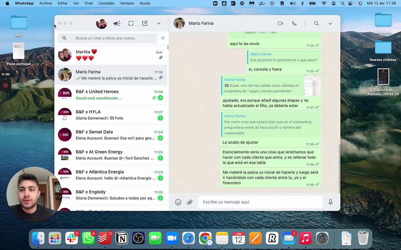Screen dimensions: 401x250
Task: Open the B&F x At Green Energy chat
Action: click(111, 155)
